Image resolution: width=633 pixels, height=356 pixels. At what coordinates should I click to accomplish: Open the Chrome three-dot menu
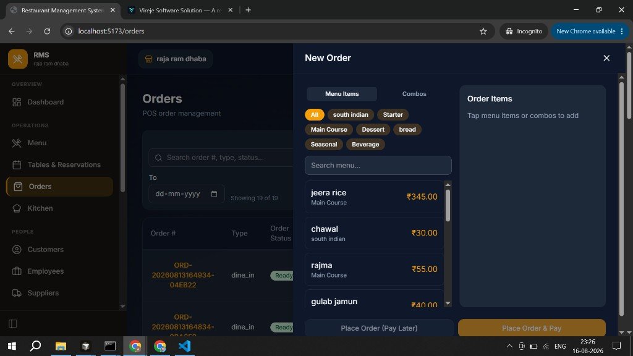622,31
